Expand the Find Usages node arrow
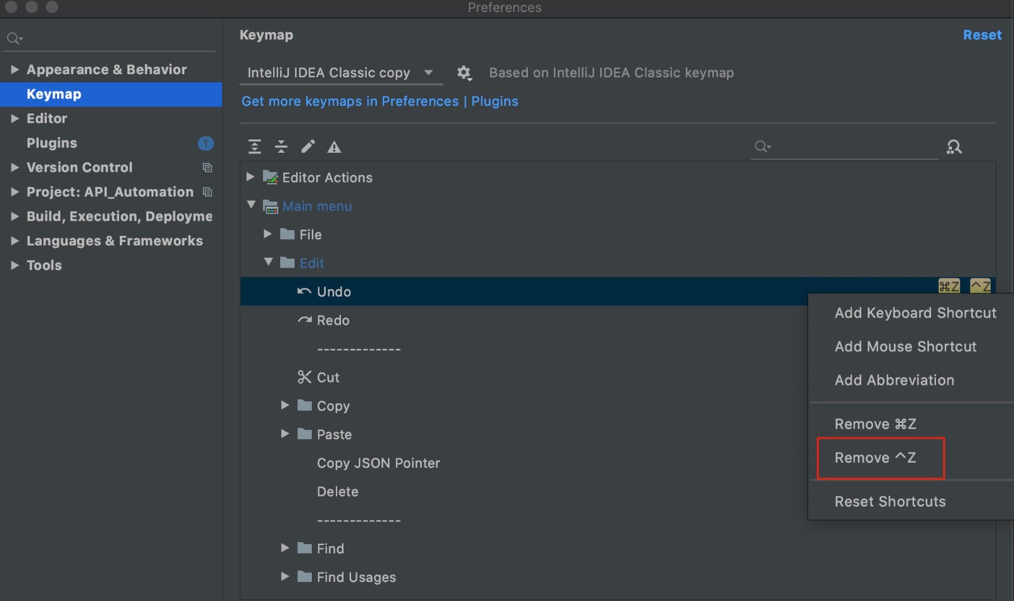Image resolution: width=1014 pixels, height=601 pixels. [285, 576]
